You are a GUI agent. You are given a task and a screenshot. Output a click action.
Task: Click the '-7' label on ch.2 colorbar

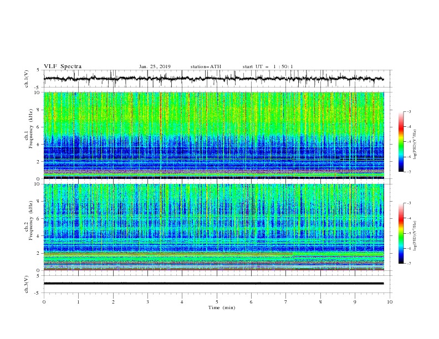click(x=409, y=264)
